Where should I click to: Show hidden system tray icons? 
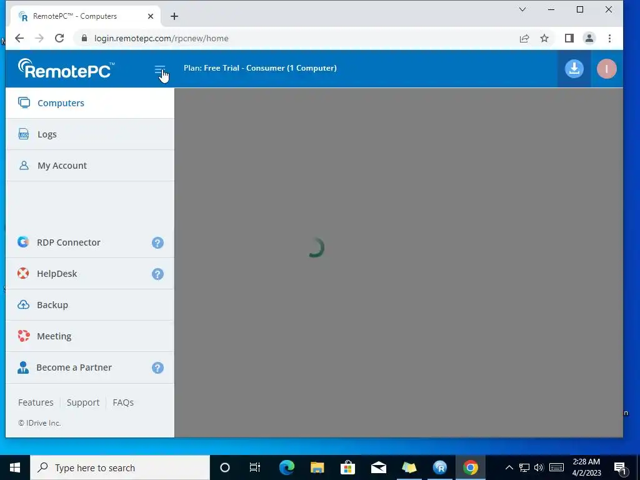509,467
